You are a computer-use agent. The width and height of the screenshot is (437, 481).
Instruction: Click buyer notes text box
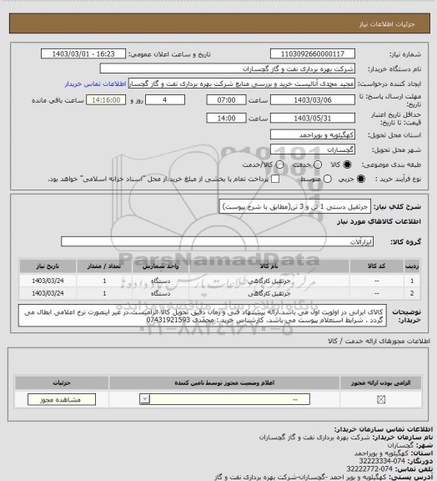point(203,316)
